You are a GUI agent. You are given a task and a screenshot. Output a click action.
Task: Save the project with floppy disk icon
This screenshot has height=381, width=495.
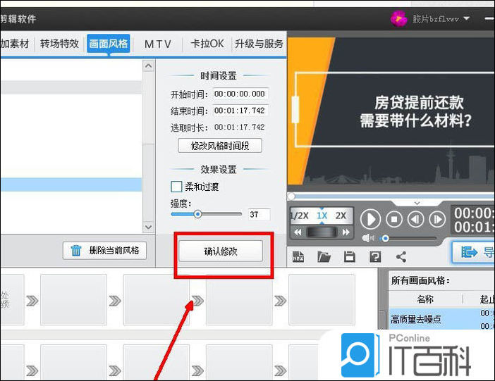point(350,257)
